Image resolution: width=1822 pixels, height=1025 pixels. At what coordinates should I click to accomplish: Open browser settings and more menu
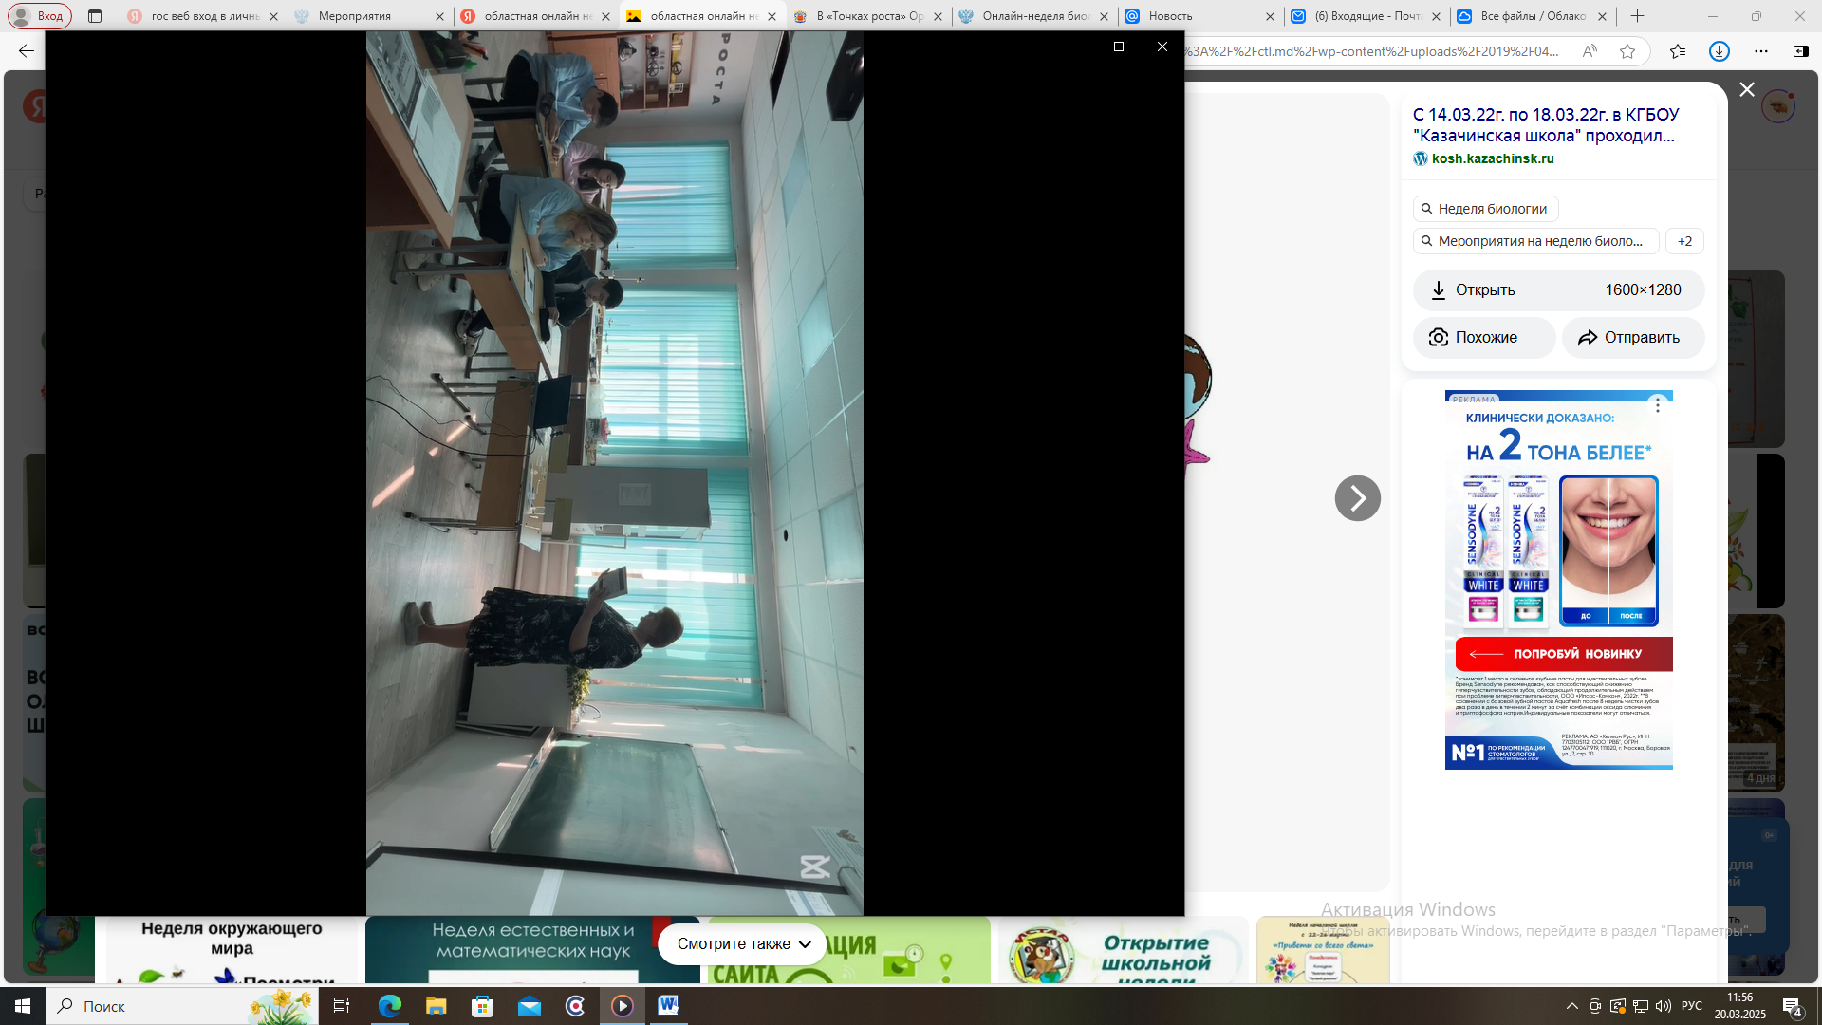[1761, 51]
